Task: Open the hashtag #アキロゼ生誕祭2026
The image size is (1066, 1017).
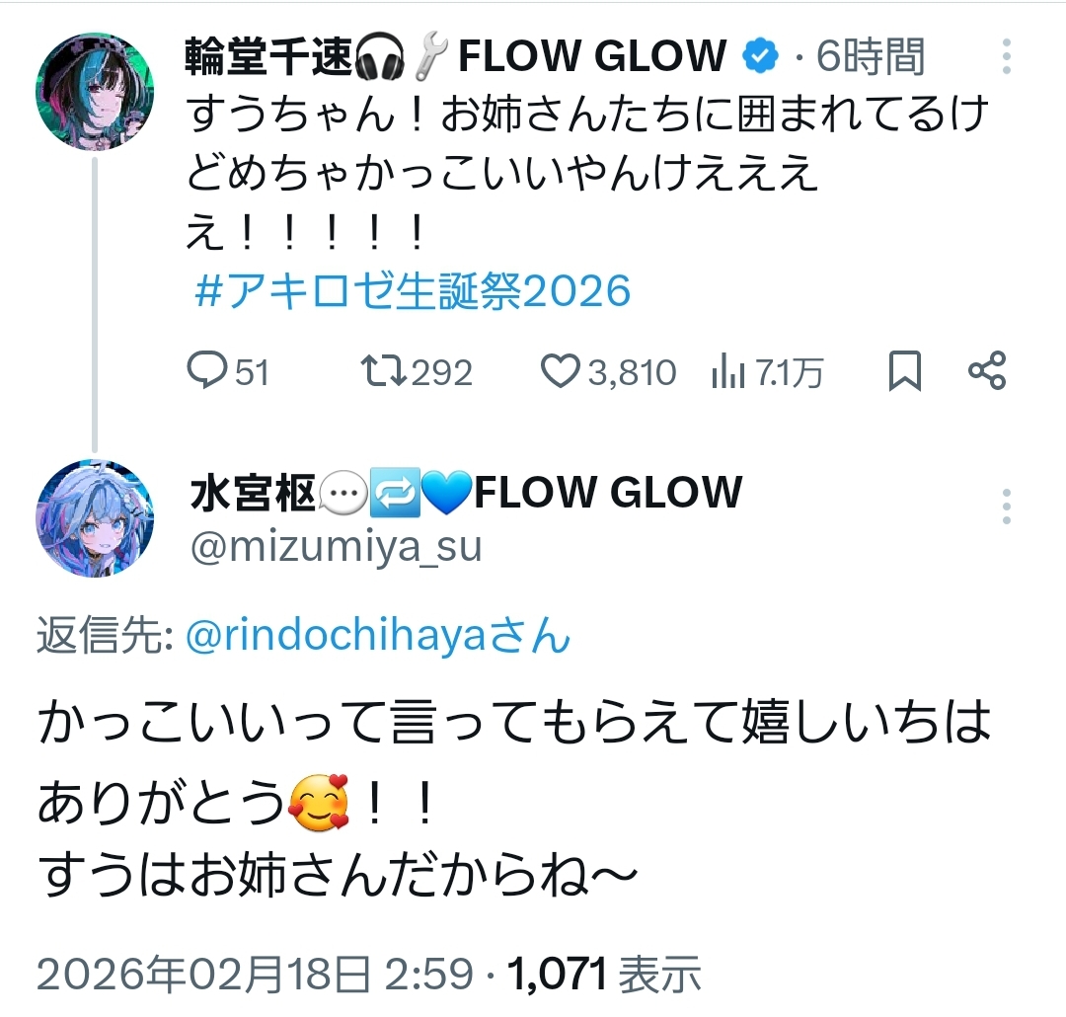Action: point(413,291)
